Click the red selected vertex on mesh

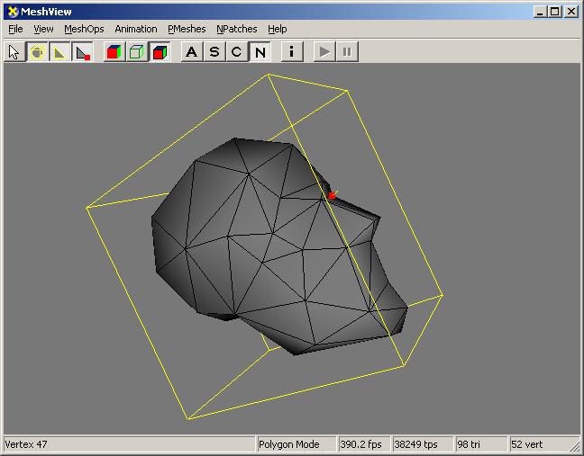[x=332, y=195]
